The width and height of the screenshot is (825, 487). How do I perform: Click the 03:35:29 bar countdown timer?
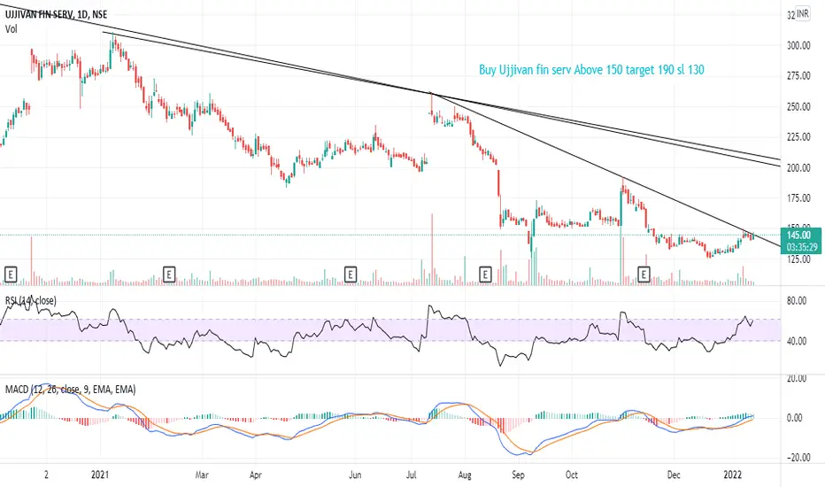[802, 247]
